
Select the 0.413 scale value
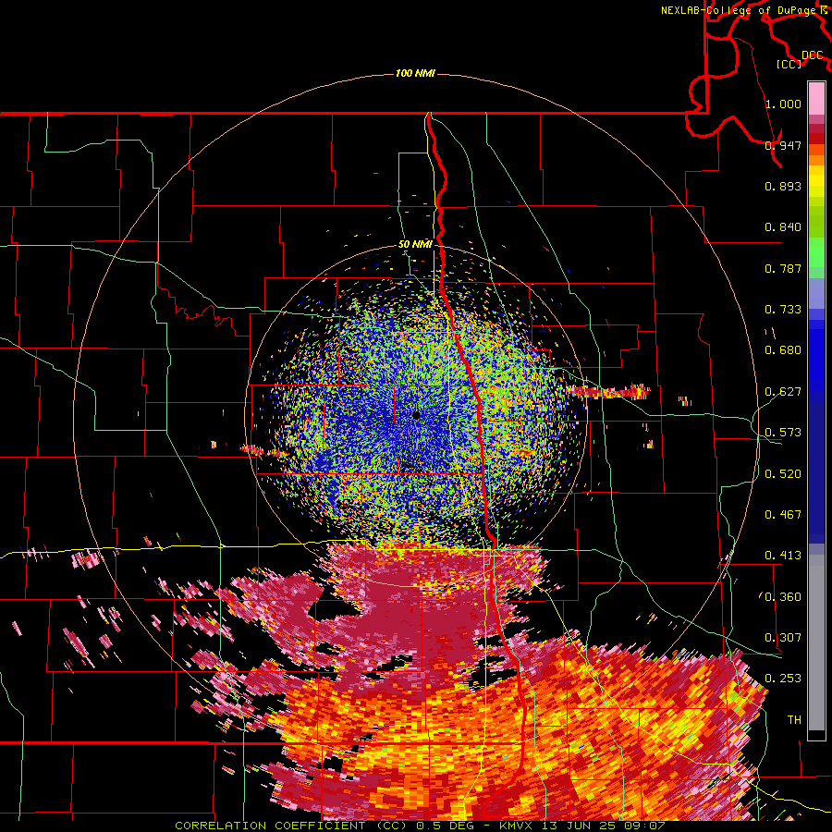pyautogui.click(x=783, y=556)
